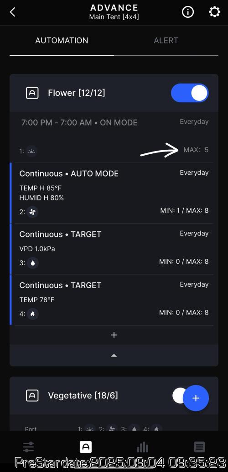Tap the blue floating add button
This screenshot has width=228, height=472.
coord(196,398)
